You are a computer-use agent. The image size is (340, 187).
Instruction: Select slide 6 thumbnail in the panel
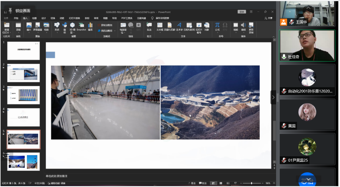click(24, 162)
